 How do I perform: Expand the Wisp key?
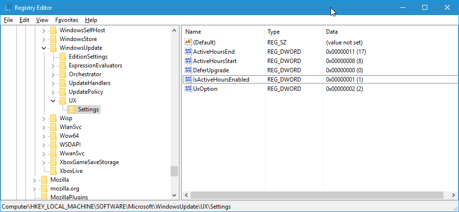(44, 118)
